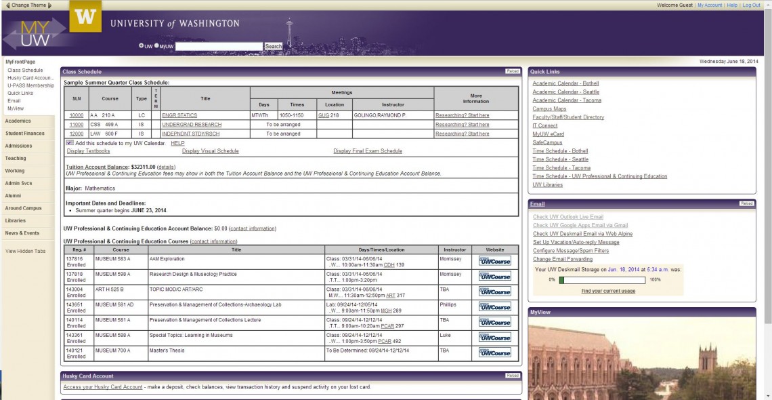Click the Deskmail storage usage bar

(x=602, y=280)
